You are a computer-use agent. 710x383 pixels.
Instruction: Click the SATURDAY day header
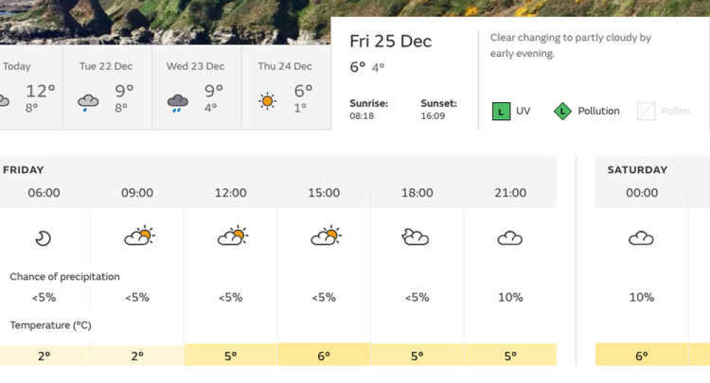tap(637, 170)
